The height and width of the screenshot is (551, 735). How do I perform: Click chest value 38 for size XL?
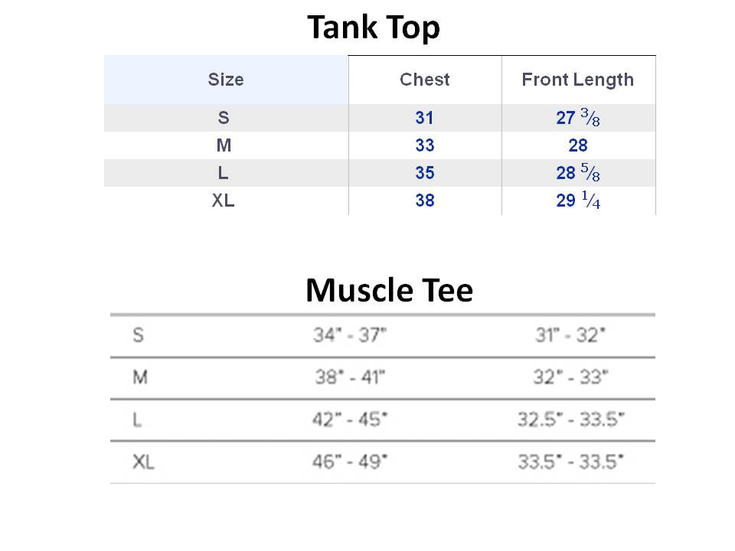coord(425,201)
